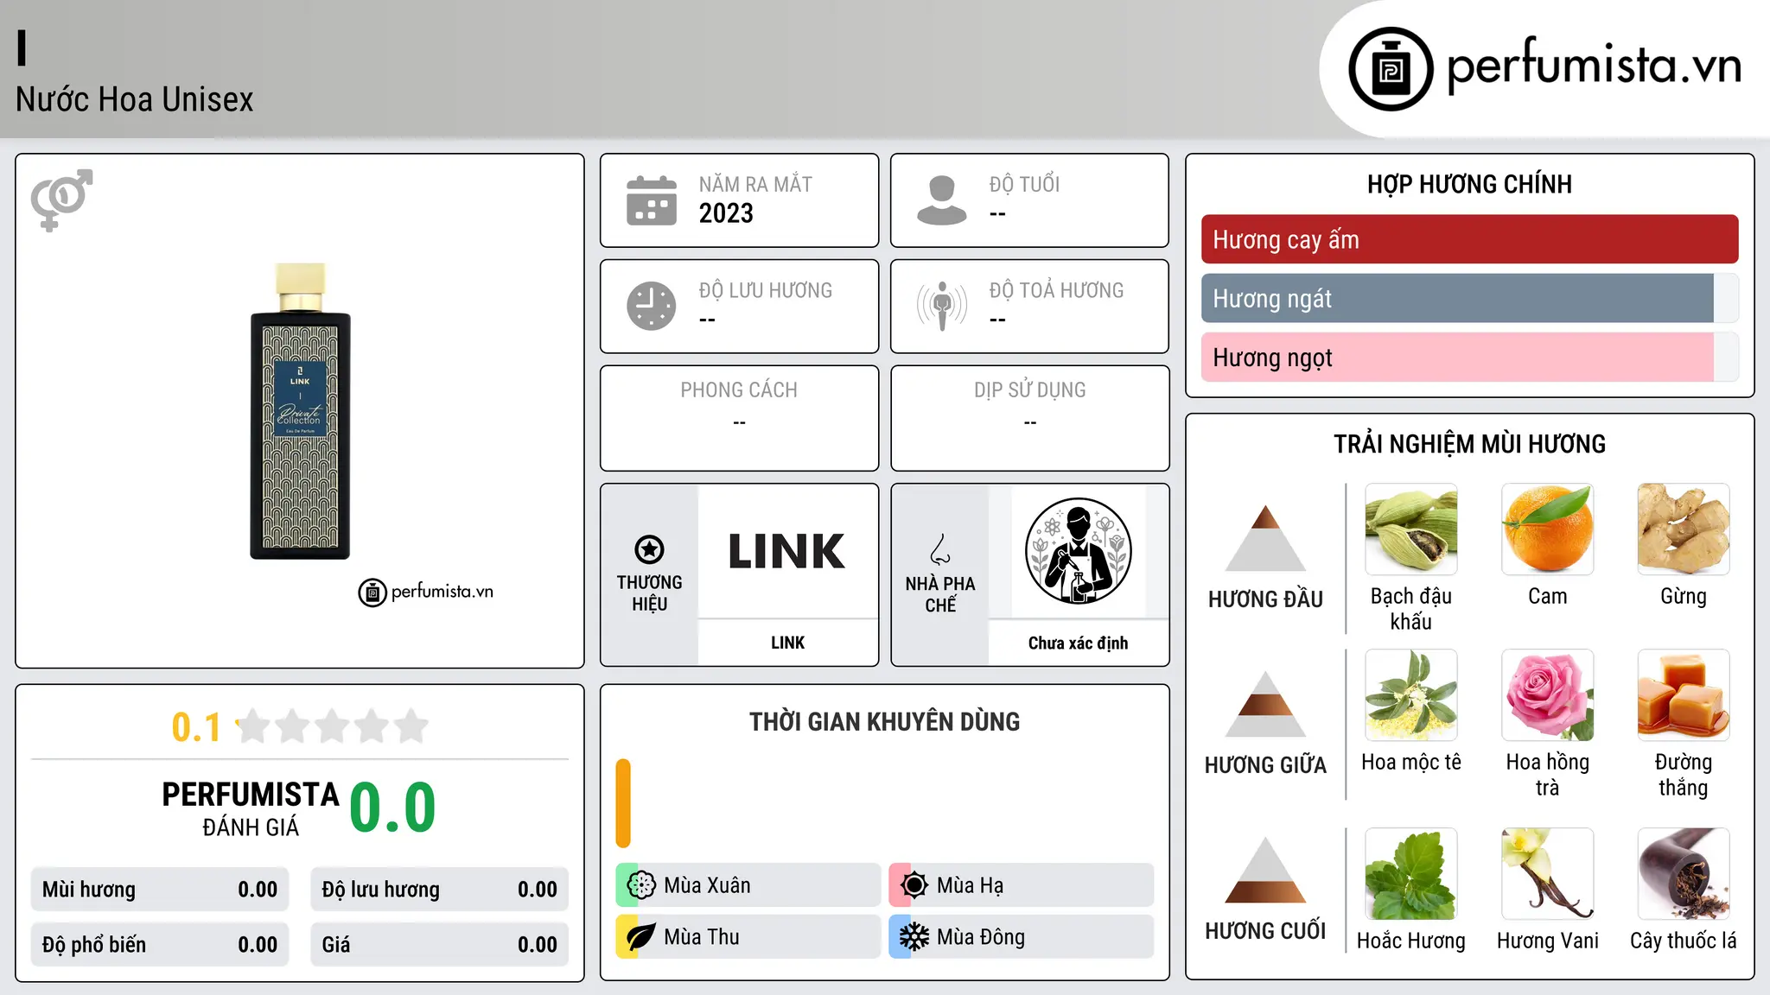1770x995 pixels.
Task: Click the calendar icon beside Năm Ra Mắt
Action: tap(652, 200)
